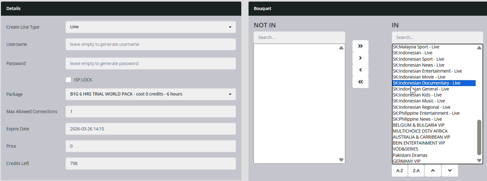Click the up scroll arrow of the IN list
The height and width of the screenshot is (181, 487).
[479, 47]
